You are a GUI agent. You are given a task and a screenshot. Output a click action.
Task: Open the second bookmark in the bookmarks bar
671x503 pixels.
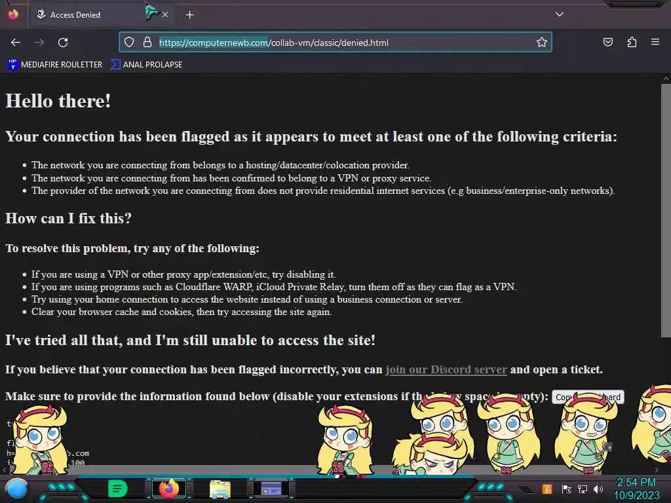pos(146,65)
